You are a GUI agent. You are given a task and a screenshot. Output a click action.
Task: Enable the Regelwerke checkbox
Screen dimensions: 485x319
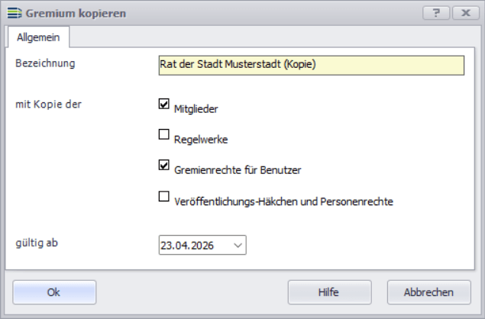click(x=163, y=135)
